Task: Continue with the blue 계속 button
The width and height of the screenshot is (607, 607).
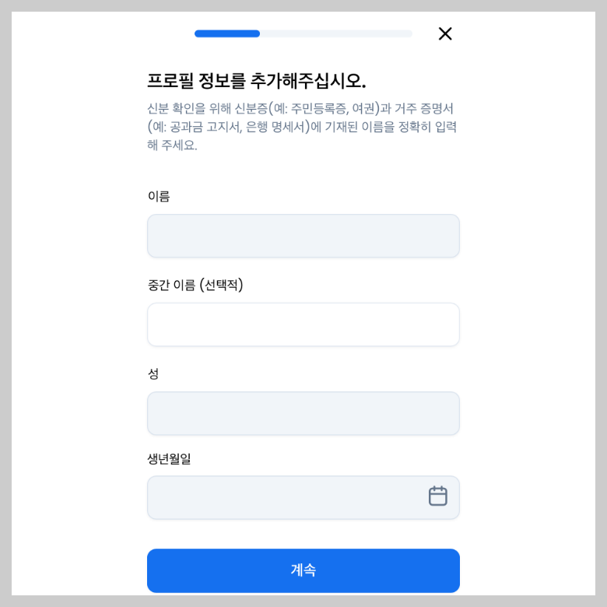Action: point(303,570)
